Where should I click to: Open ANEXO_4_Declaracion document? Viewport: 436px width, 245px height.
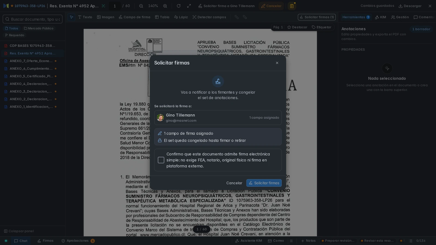tap(32, 84)
